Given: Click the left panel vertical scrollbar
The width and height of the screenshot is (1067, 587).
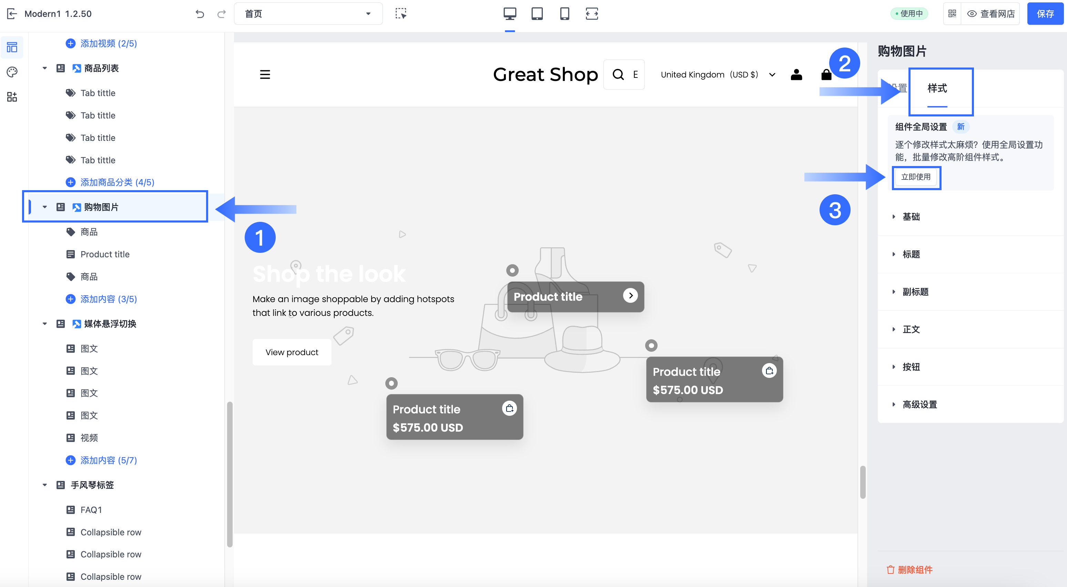Looking at the screenshot, I should (230, 474).
